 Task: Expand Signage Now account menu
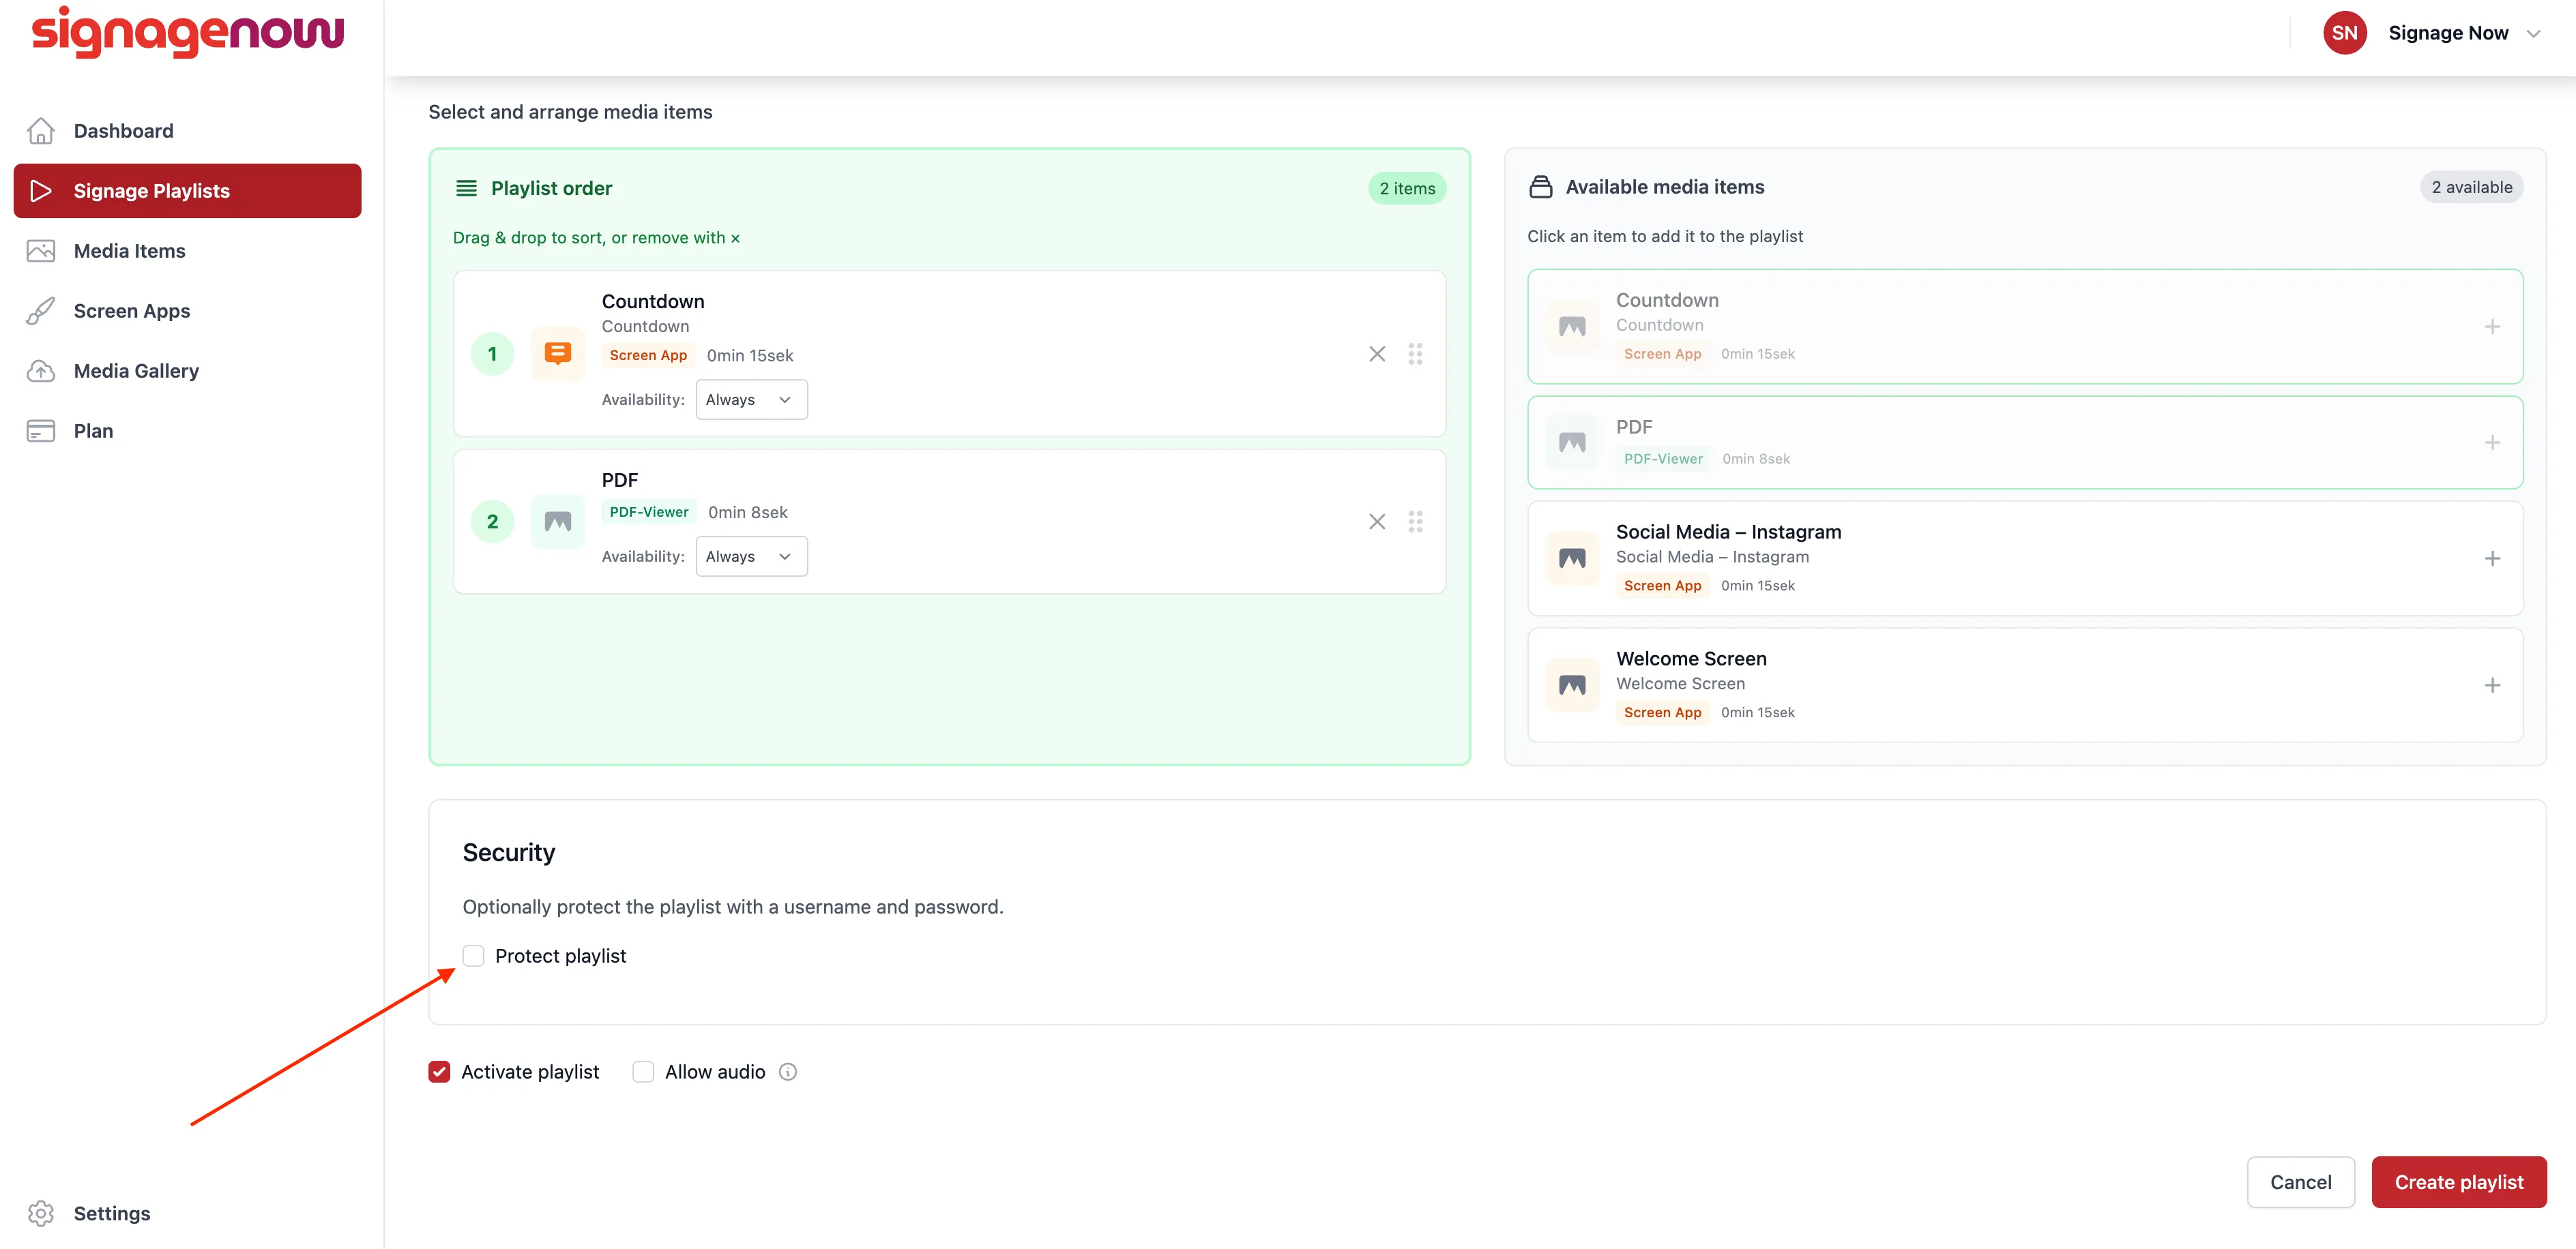click(2534, 33)
